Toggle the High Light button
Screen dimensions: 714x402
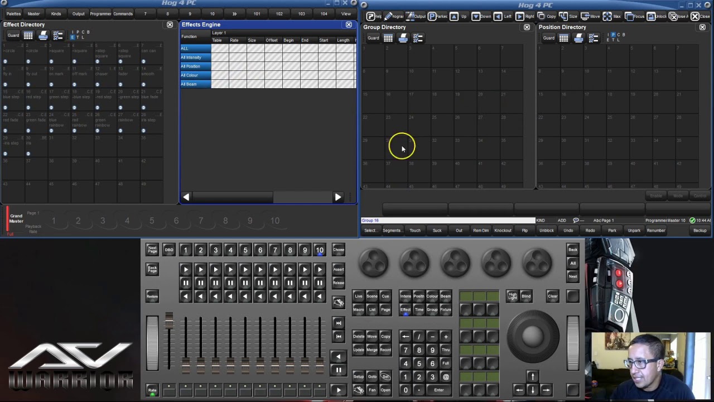click(x=512, y=296)
